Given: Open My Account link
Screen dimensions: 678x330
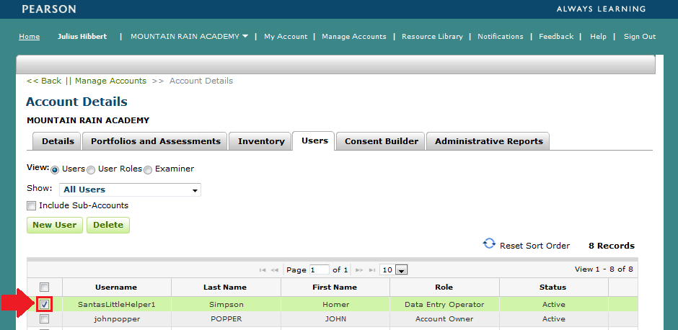Looking at the screenshot, I should click(286, 37).
